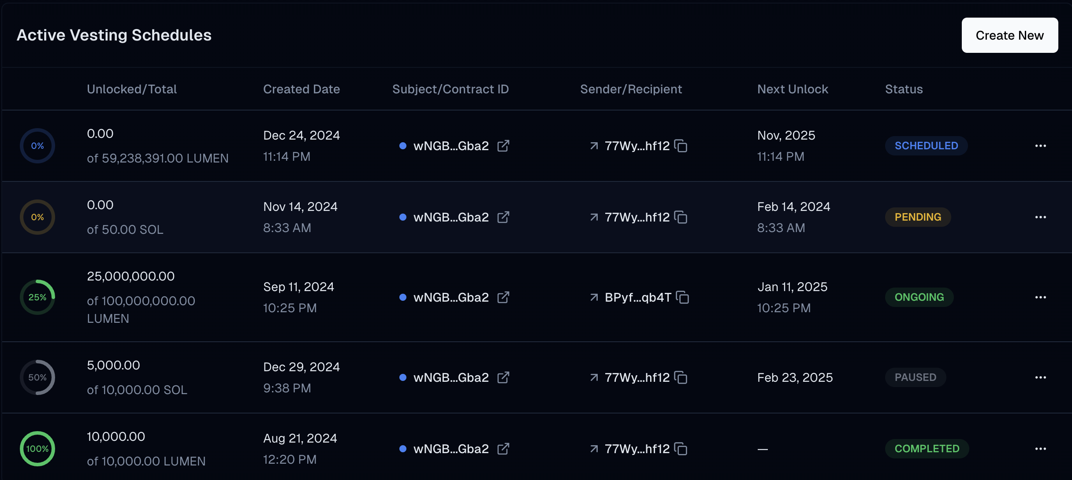Open contract link icon in PAUSED row
This screenshot has height=480, width=1072.
coord(504,377)
